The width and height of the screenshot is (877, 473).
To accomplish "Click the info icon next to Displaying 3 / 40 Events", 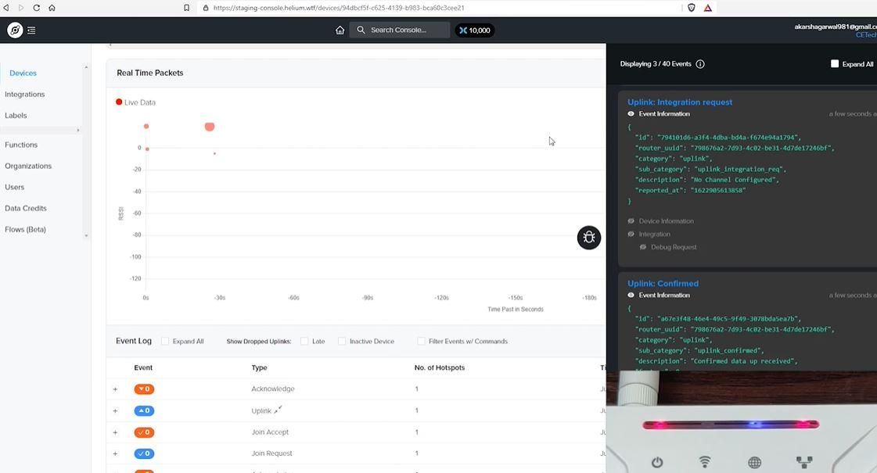I will (x=700, y=64).
